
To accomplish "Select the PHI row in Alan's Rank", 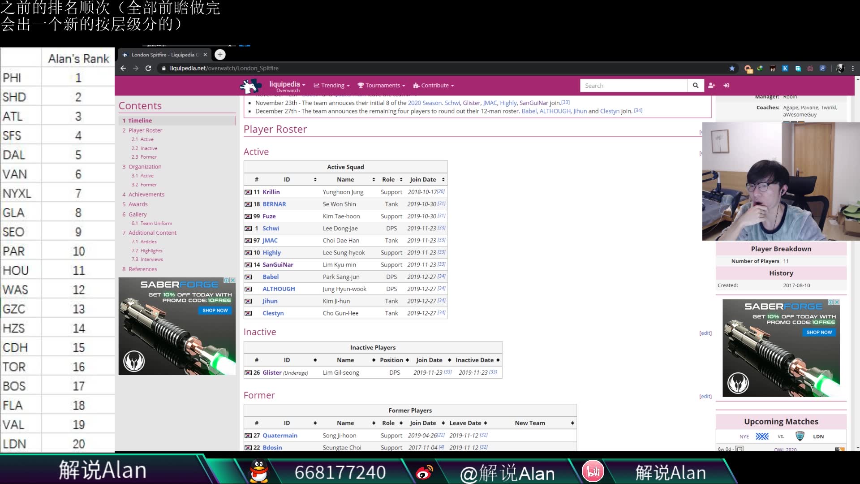I will tap(57, 78).
